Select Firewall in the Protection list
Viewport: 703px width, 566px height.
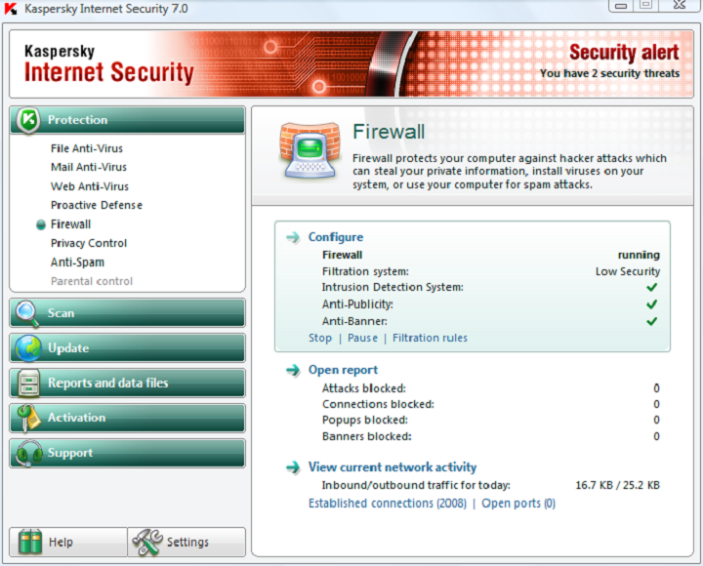click(70, 224)
